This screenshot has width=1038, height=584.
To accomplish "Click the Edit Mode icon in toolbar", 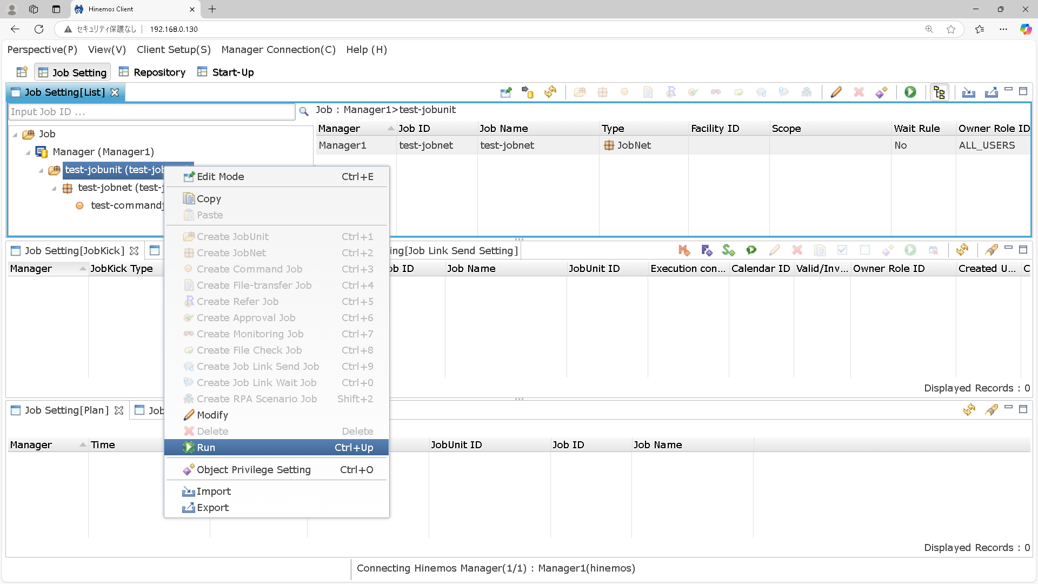I will (x=505, y=92).
